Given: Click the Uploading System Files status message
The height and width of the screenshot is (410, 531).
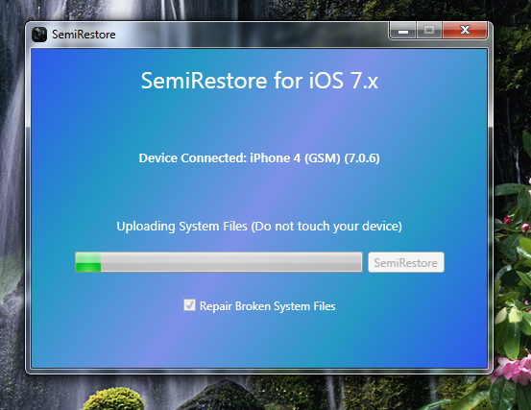Looking at the screenshot, I should click(x=259, y=227).
